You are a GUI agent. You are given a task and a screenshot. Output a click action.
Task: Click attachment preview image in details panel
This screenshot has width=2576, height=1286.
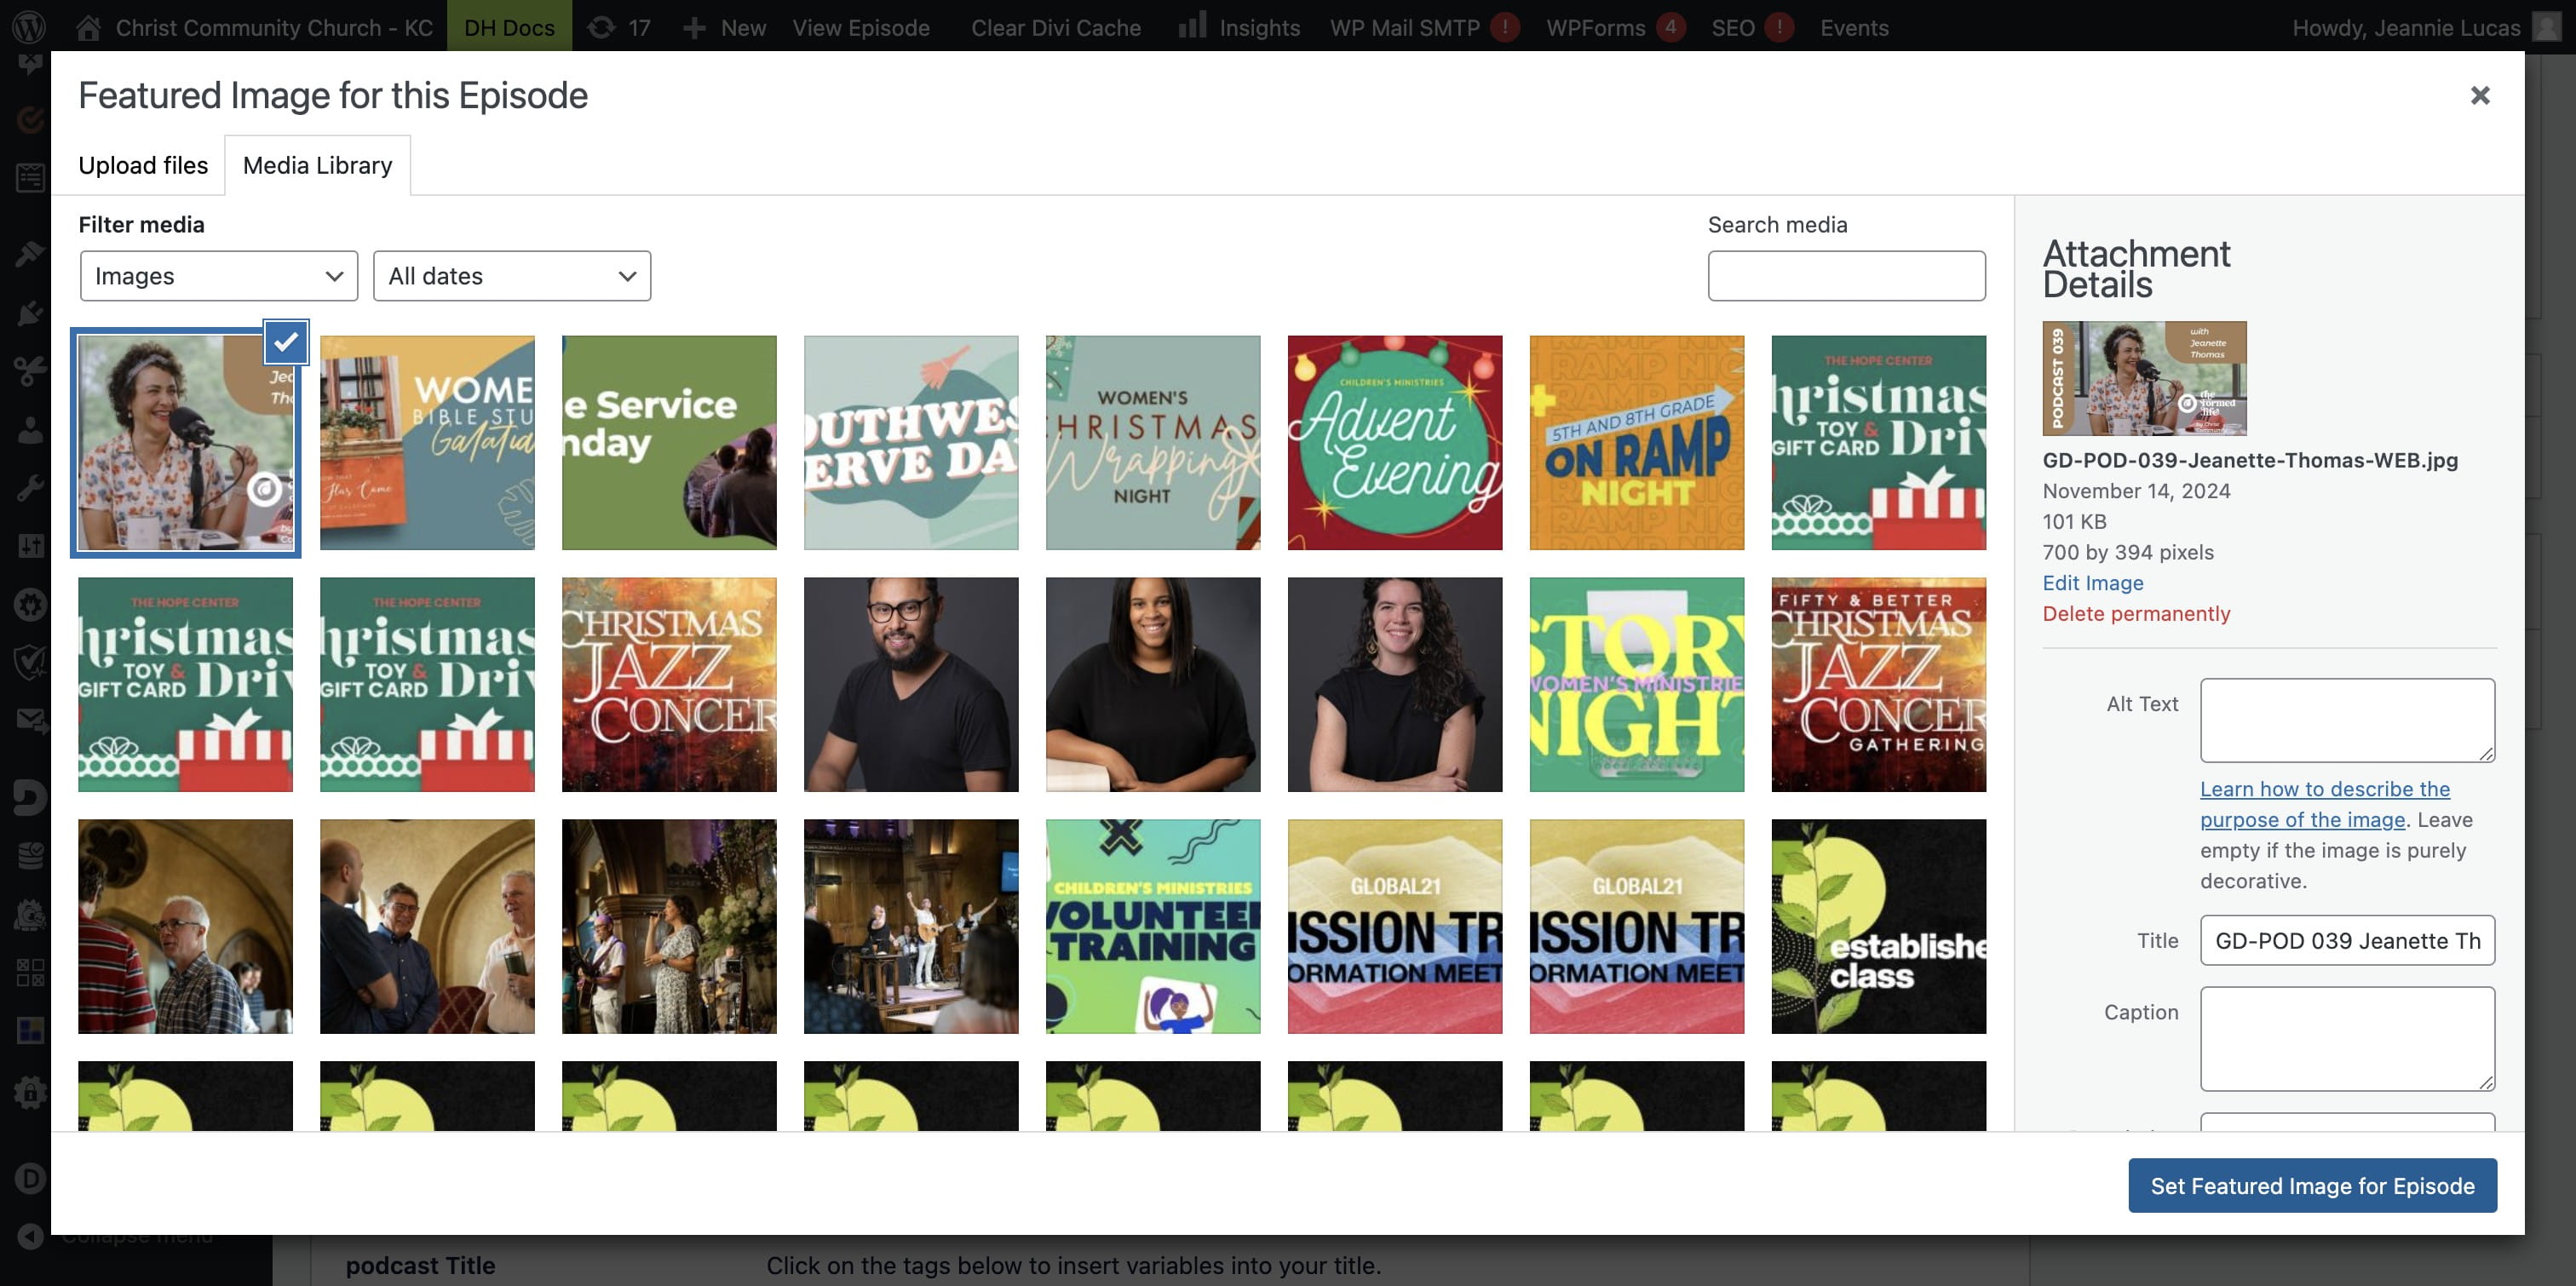click(x=2144, y=378)
